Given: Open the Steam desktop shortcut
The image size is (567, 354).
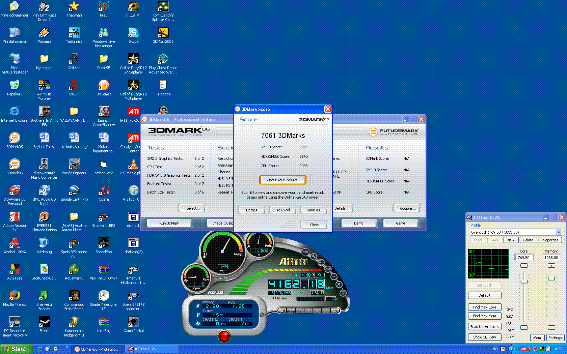Looking at the screenshot, I should [44, 325].
